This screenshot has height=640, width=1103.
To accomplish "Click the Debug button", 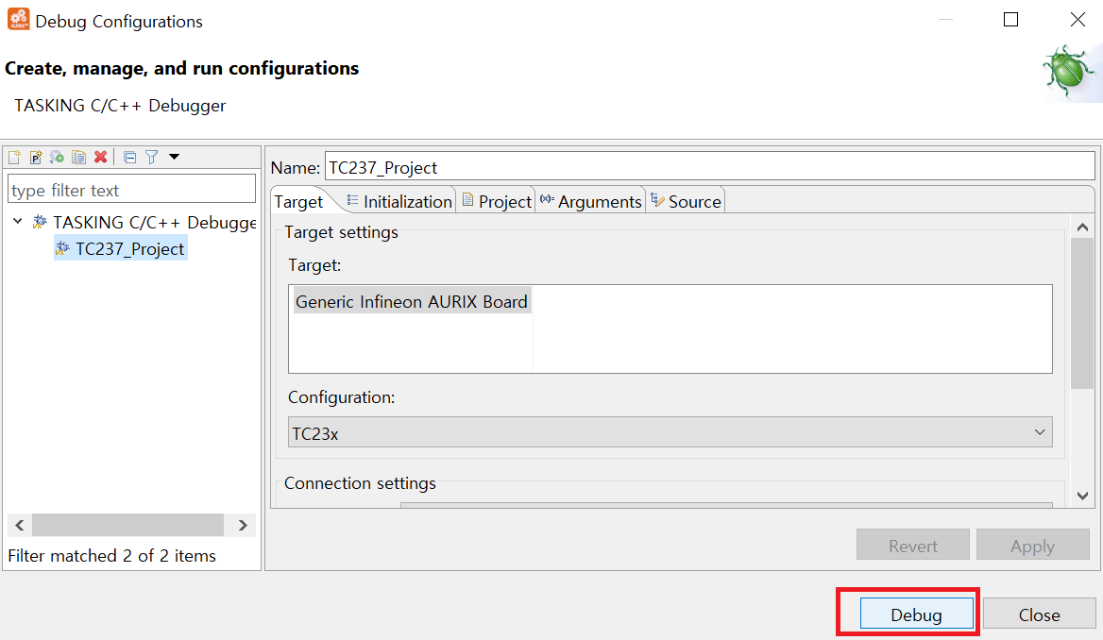I will [x=916, y=614].
